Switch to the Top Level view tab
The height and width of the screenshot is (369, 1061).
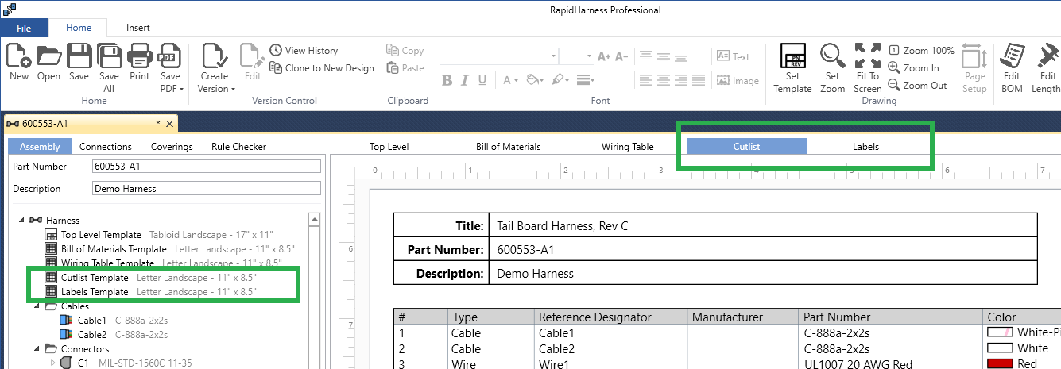[389, 146]
